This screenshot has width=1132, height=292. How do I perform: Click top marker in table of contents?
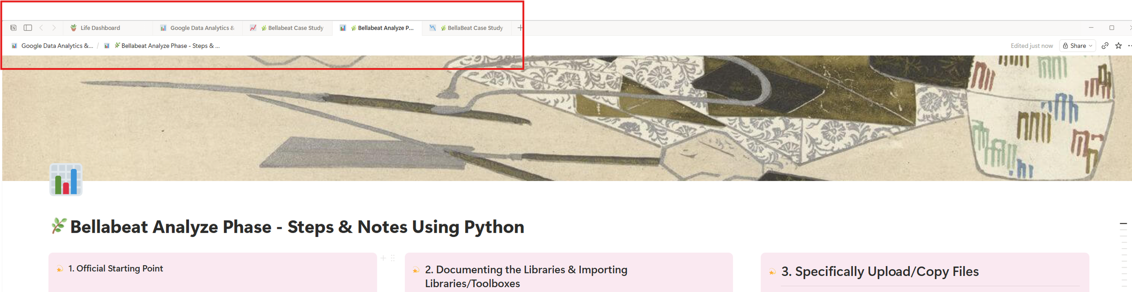tap(1123, 224)
